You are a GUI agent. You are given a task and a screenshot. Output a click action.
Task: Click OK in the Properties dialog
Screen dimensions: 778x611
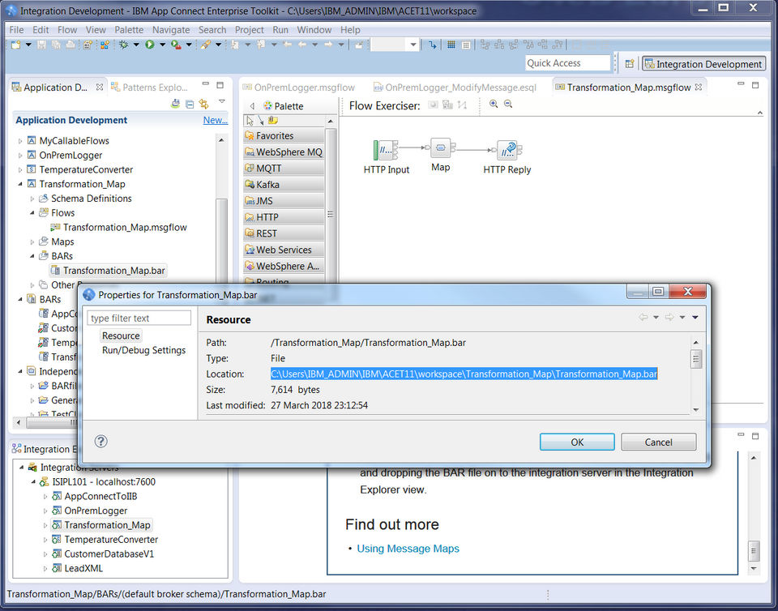(x=577, y=442)
